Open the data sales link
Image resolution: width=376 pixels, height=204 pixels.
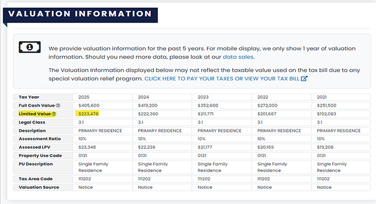click(238, 57)
